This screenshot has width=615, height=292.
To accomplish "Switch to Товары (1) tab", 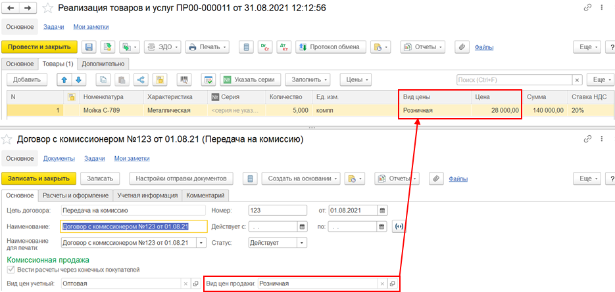I will click(x=58, y=64).
